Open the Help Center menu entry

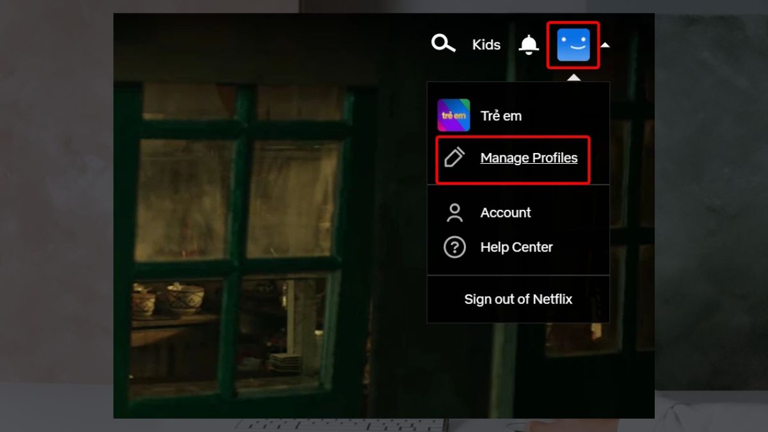516,247
